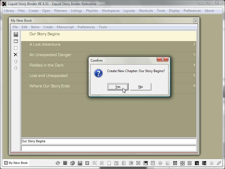Move item up with the up arrow icon
Viewport: 225px width, 169px height.
[16, 61]
